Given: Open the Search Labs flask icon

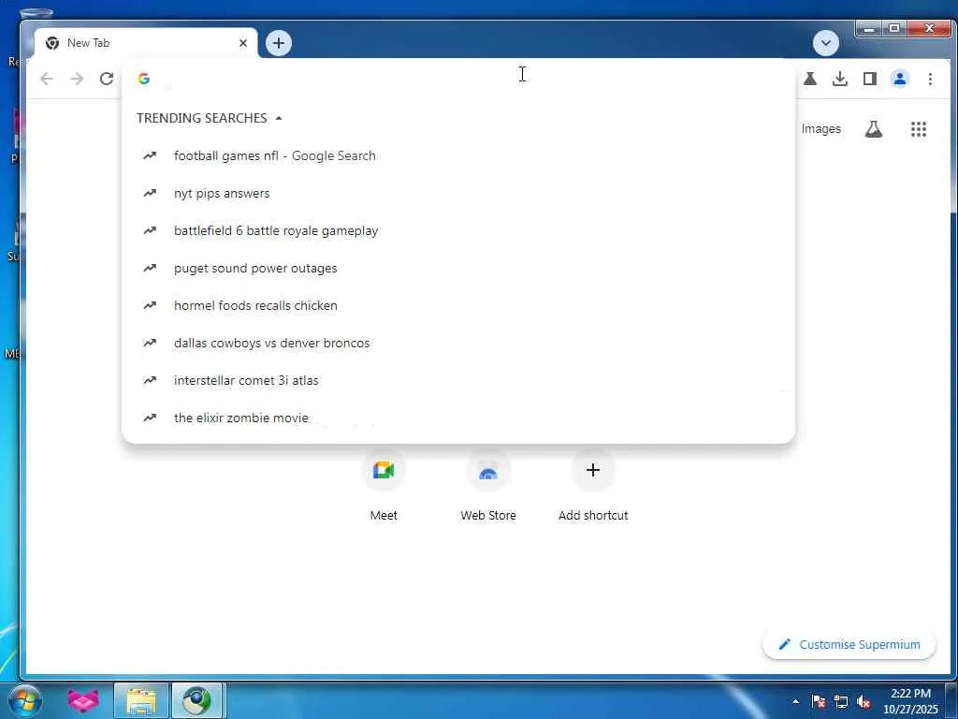Looking at the screenshot, I should click(874, 129).
